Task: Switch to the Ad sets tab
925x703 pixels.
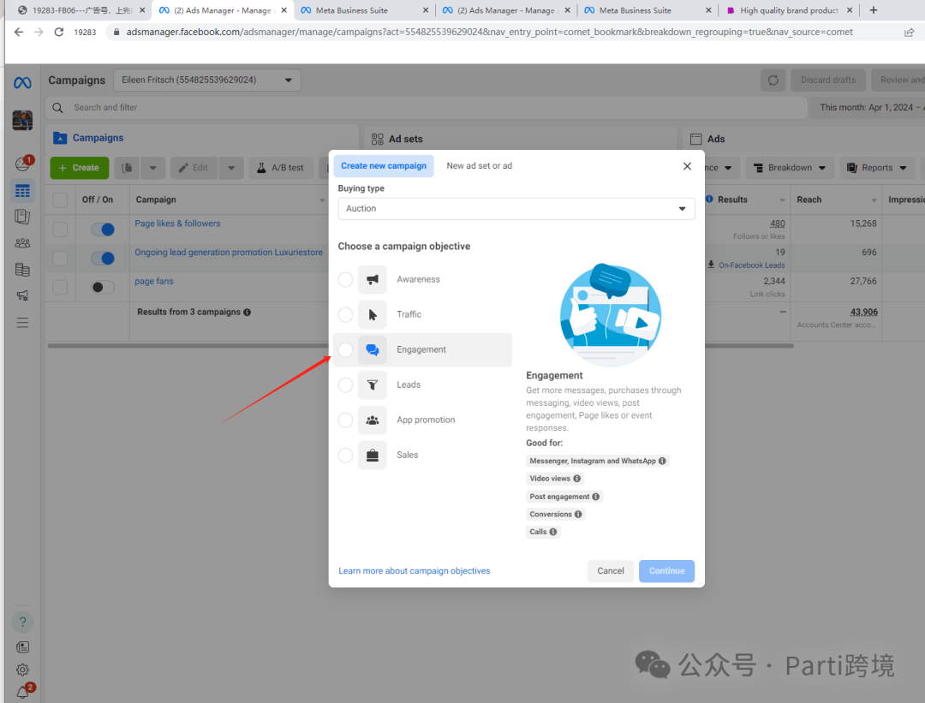Action: point(405,139)
